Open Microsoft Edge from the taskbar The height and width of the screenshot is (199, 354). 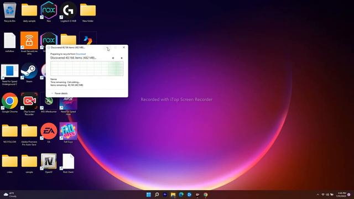click(181, 195)
